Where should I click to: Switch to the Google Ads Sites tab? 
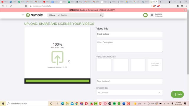point(129,2)
